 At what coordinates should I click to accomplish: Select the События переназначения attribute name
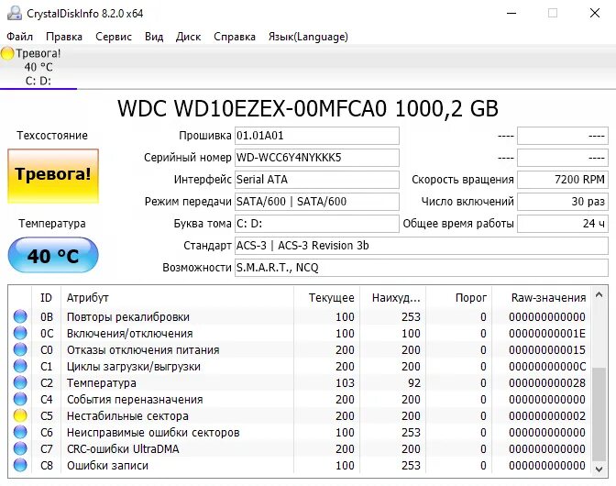pos(135,399)
